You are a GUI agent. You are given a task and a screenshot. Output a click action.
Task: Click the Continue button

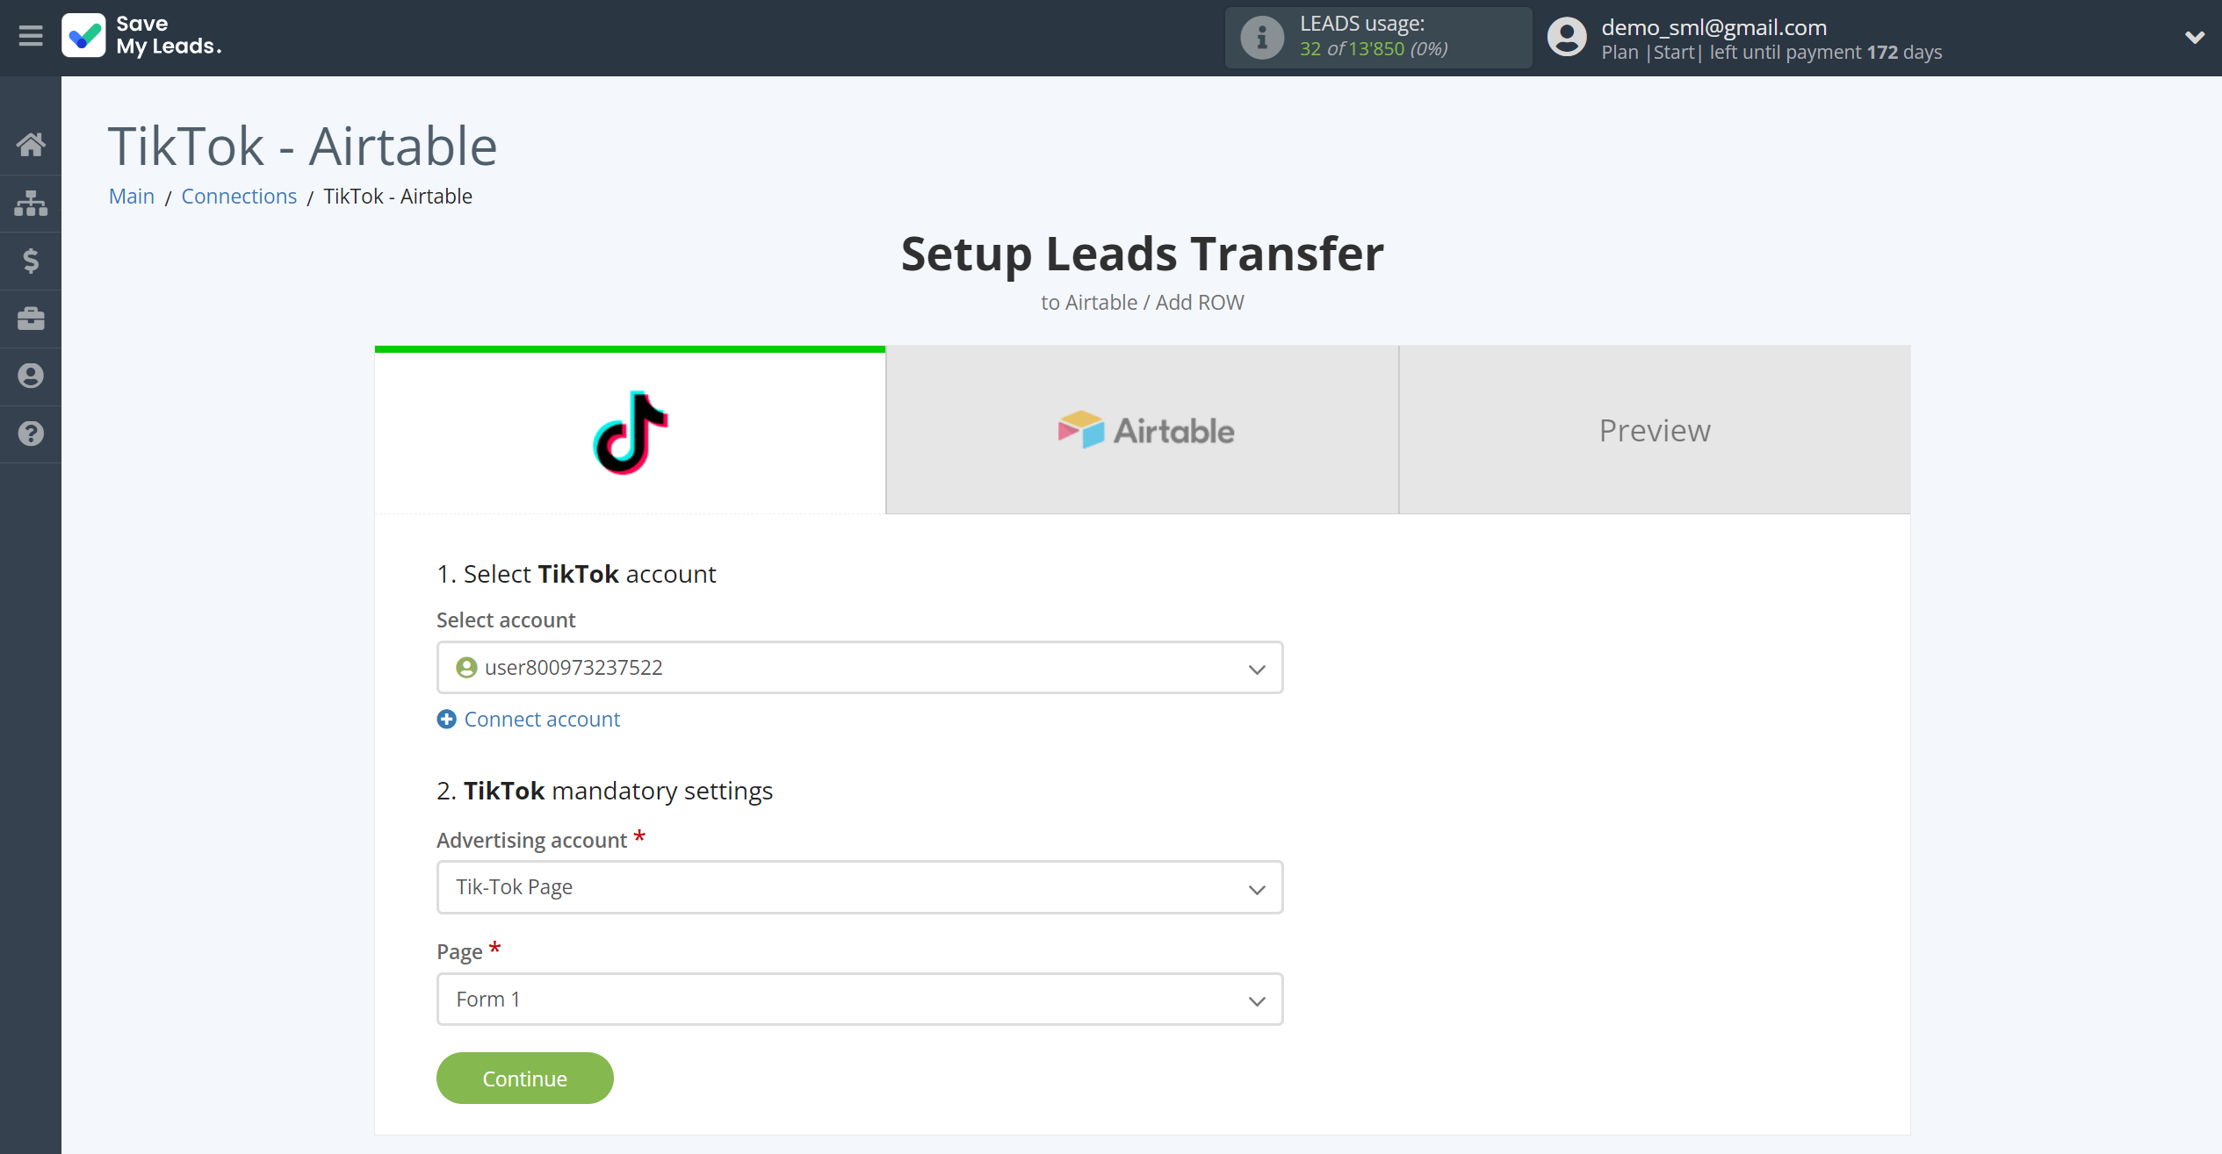click(x=524, y=1078)
